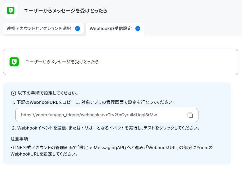
Task: Click the info icon beside 以下の手順で設定してください
Action: [x=13, y=93]
